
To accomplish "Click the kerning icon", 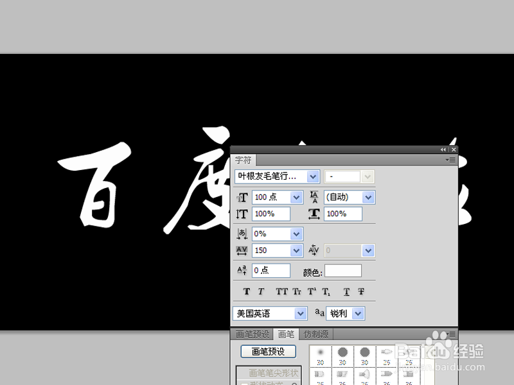I will pos(314,250).
